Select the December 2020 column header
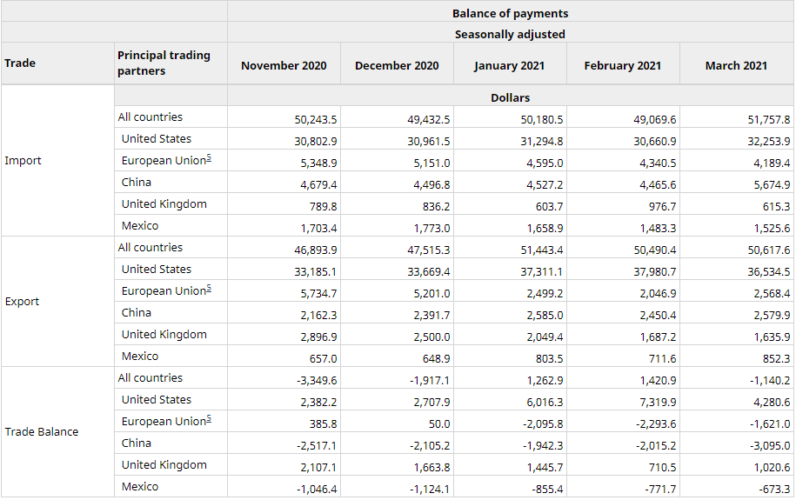The height and width of the screenshot is (500, 796). (x=397, y=65)
